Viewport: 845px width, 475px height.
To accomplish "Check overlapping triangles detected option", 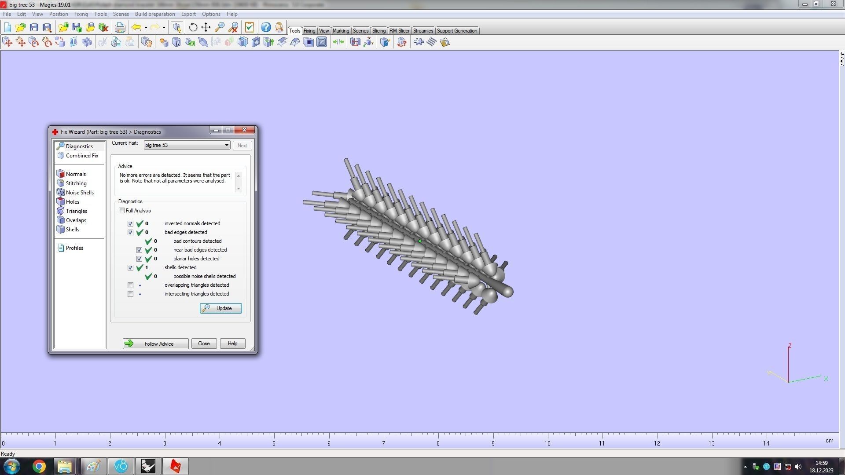I will tap(131, 285).
